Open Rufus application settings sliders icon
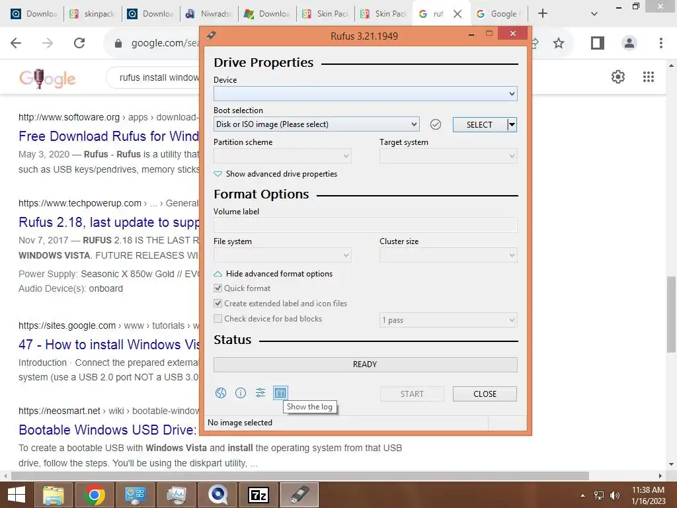The height and width of the screenshot is (508, 677). 260,393
